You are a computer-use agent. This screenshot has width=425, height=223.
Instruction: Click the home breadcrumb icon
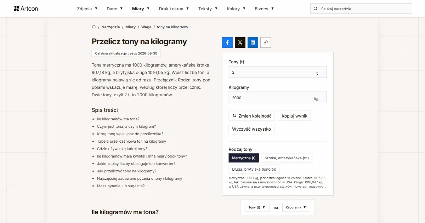tap(94, 27)
